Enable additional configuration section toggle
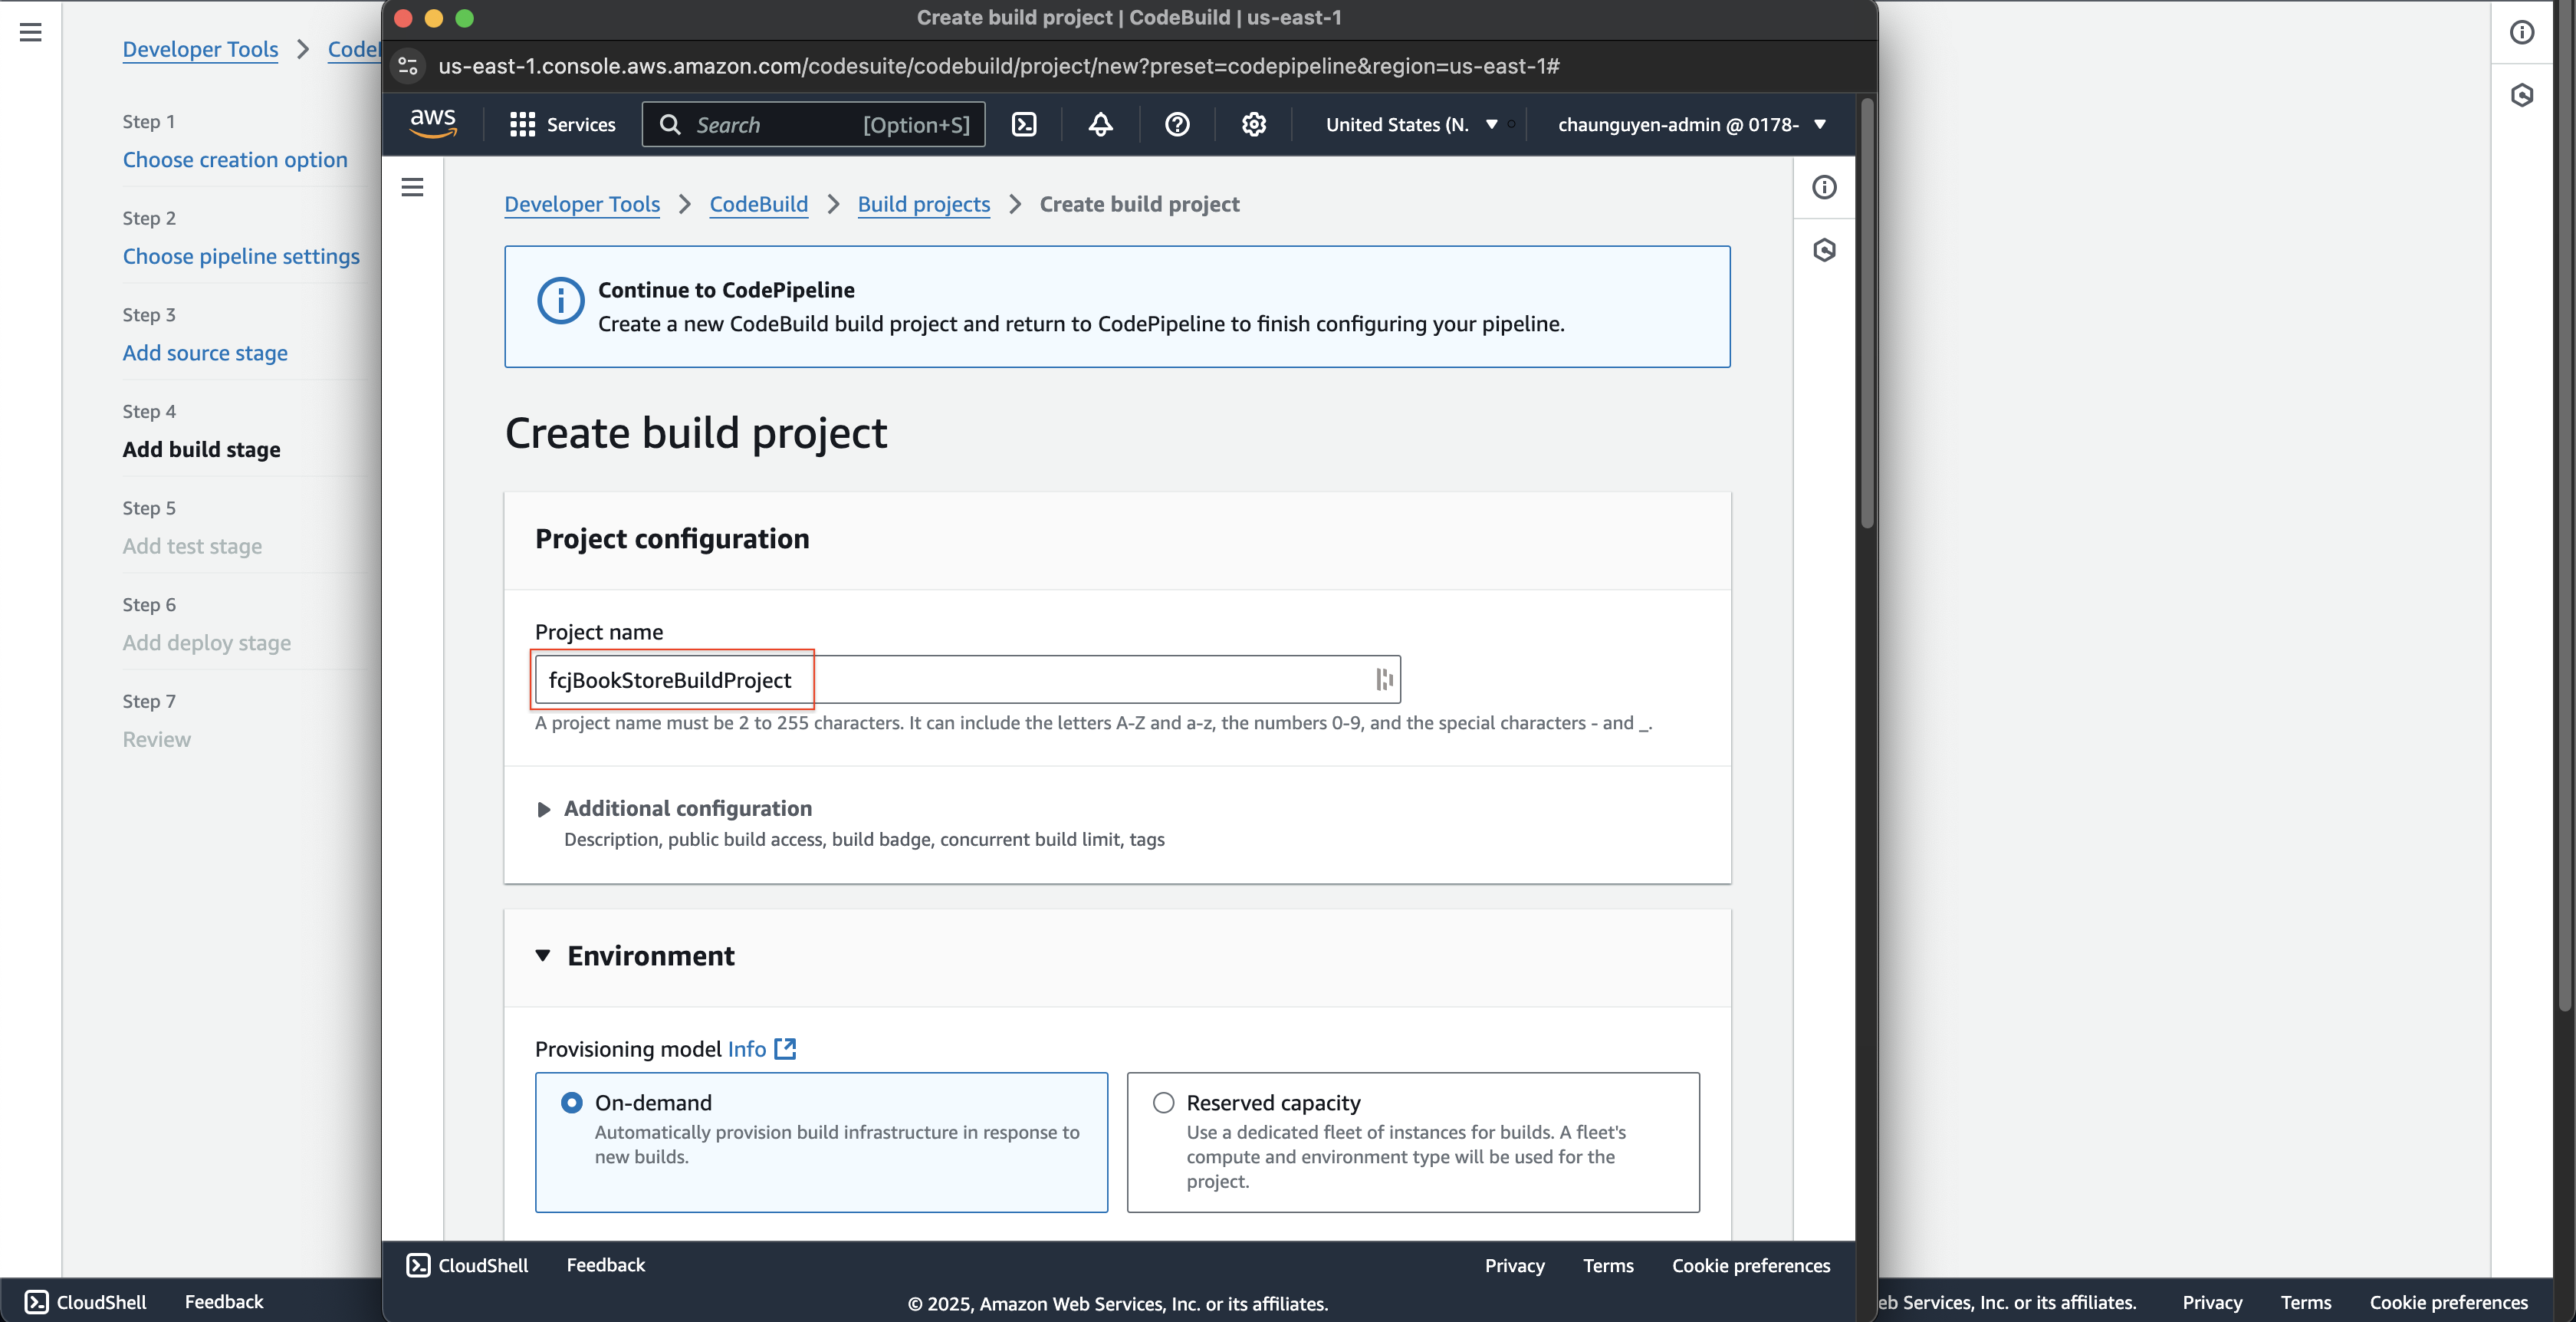The width and height of the screenshot is (2576, 1322). pyautogui.click(x=543, y=807)
